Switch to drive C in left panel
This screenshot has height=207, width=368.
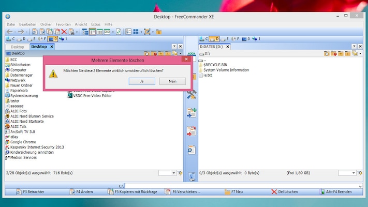pos(10,39)
